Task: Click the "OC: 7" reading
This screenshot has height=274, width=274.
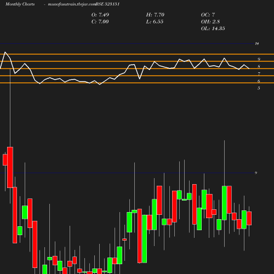Action: coord(208,15)
